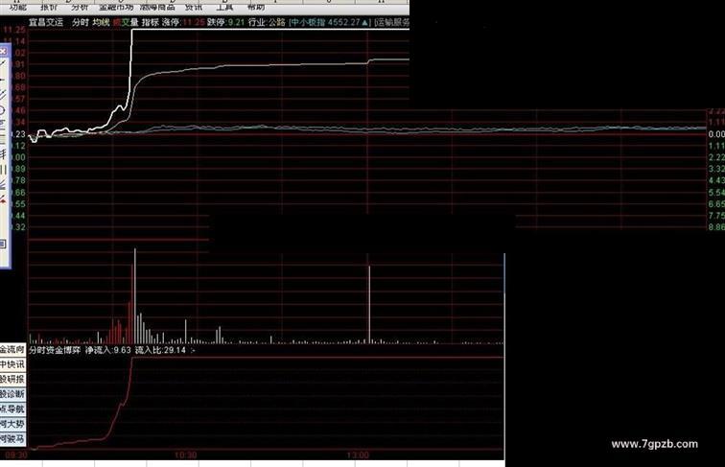The width and height of the screenshot is (725, 467).
Task: Select the vertical parallel lines tool
Action: coord(3,169)
